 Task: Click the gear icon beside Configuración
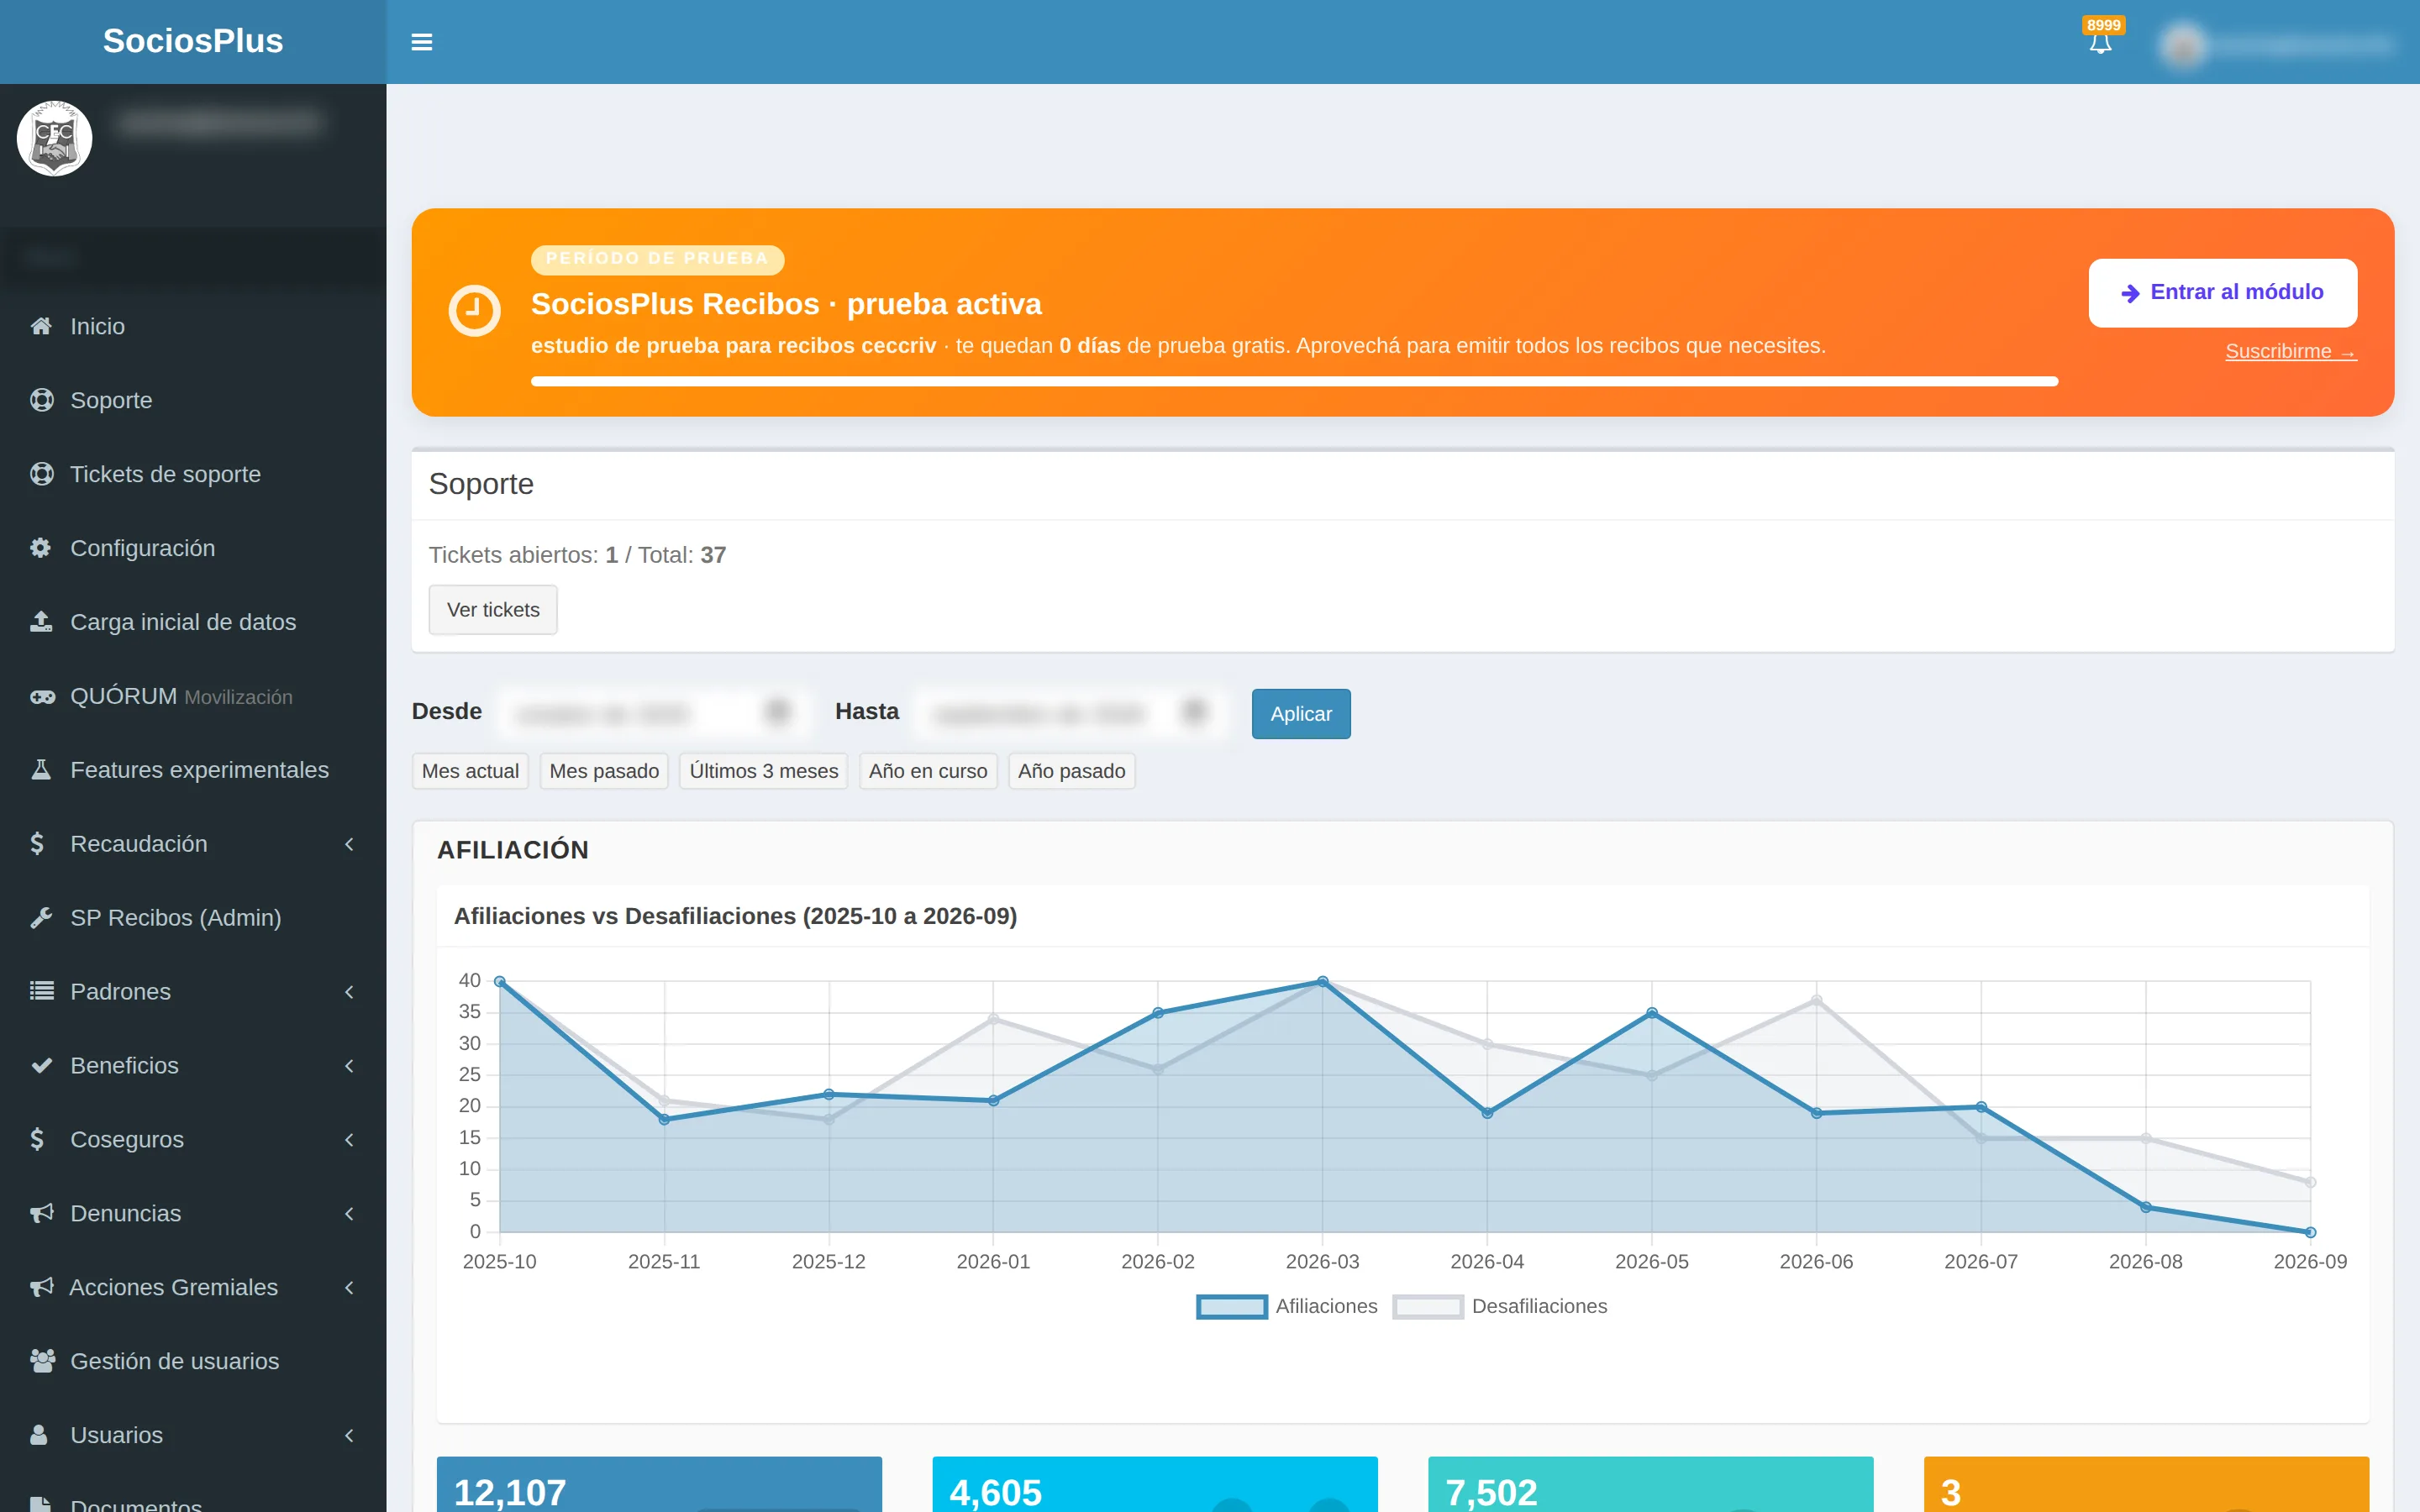(41, 548)
